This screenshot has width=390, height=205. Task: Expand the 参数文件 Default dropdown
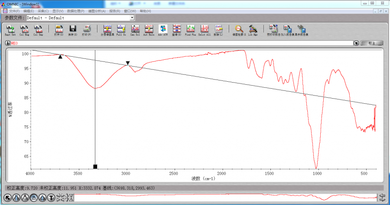132,18
